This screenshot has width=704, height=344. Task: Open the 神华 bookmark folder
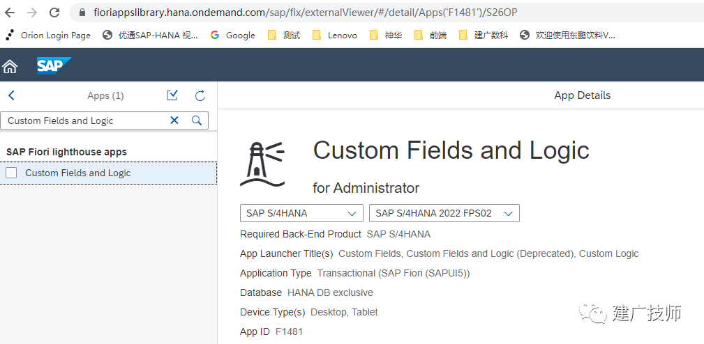point(386,35)
